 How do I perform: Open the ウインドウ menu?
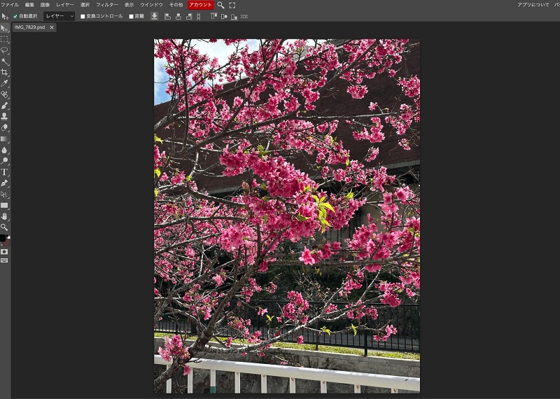tap(151, 5)
